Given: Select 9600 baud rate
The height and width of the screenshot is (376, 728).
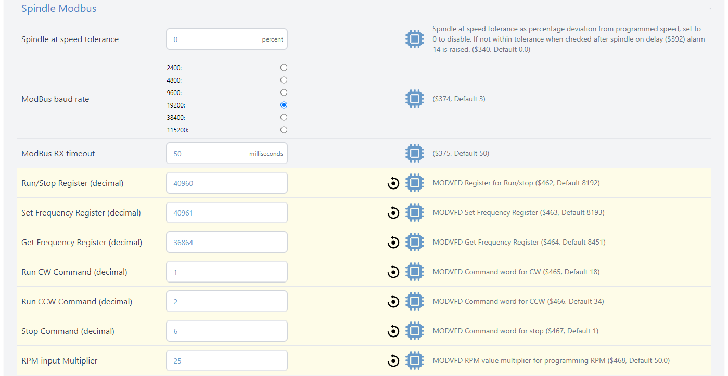Looking at the screenshot, I should point(284,92).
